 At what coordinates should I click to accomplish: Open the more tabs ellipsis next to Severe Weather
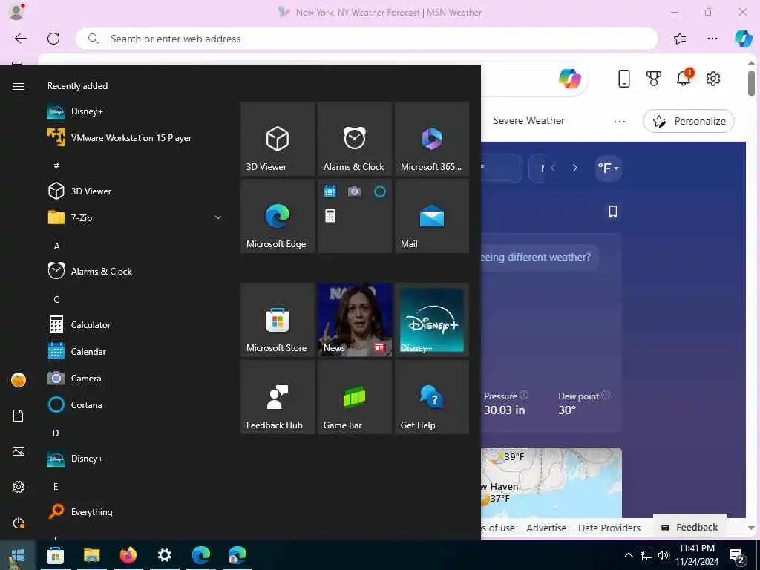(x=620, y=121)
